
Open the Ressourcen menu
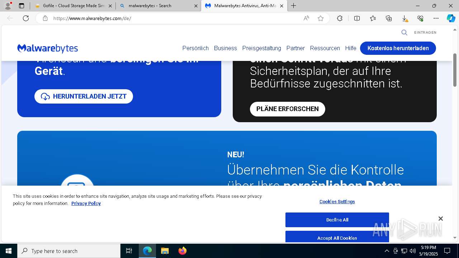pyautogui.click(x=325, y=48)
